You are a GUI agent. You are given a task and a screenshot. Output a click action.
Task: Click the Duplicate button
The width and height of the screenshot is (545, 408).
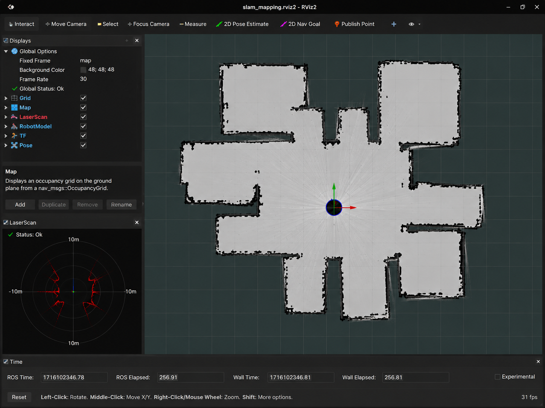[x=53, y=204]
